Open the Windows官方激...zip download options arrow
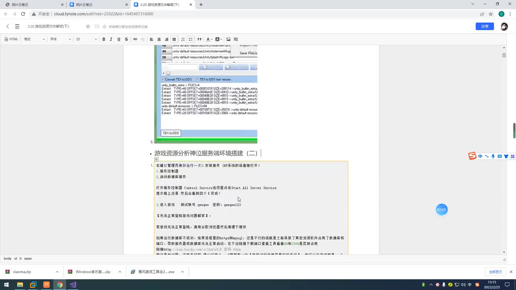The image size is (516, 290). 120,272
